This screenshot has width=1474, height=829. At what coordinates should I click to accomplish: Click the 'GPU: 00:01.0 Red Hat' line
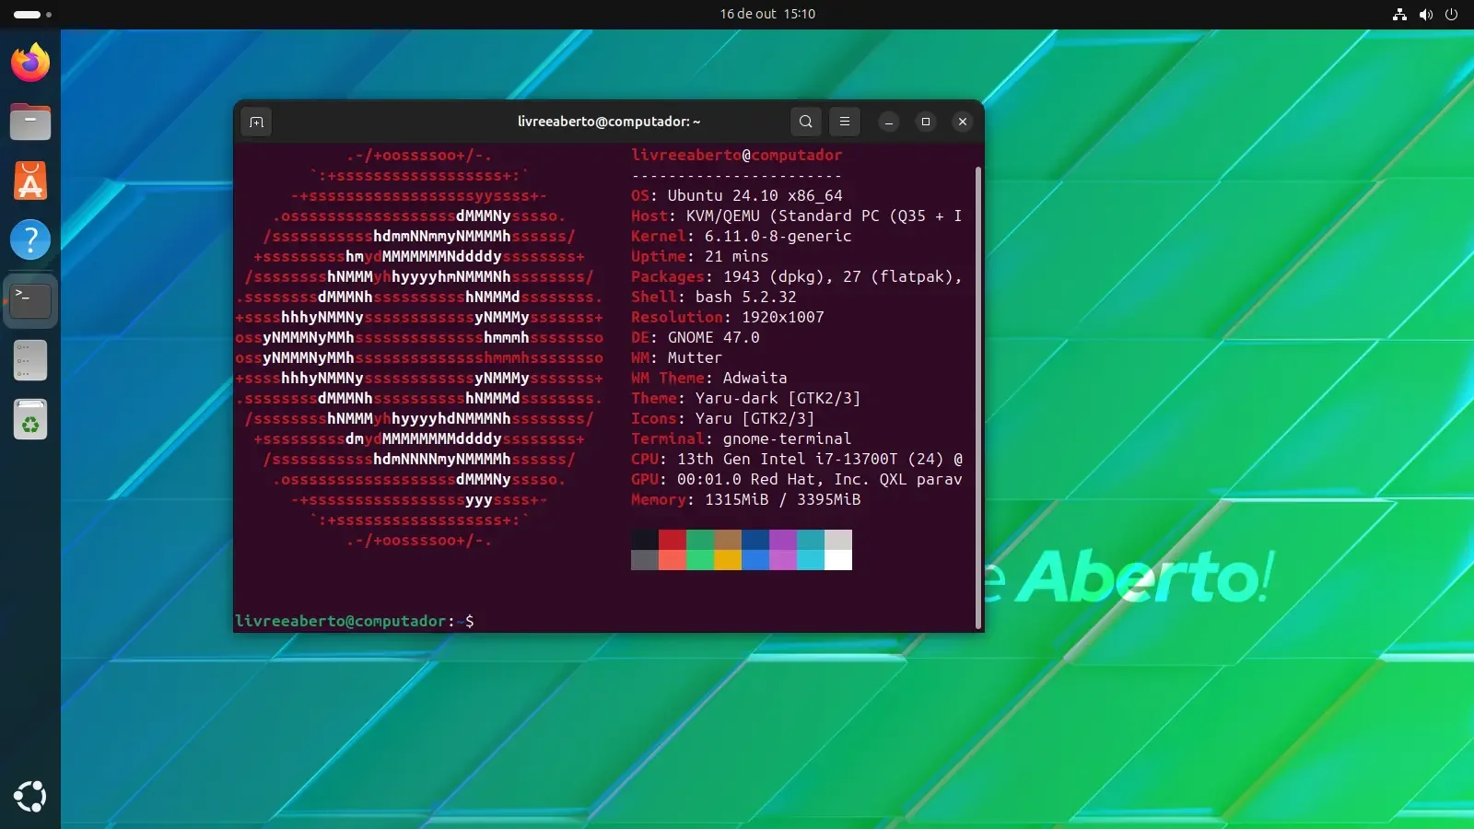[797, 479]
